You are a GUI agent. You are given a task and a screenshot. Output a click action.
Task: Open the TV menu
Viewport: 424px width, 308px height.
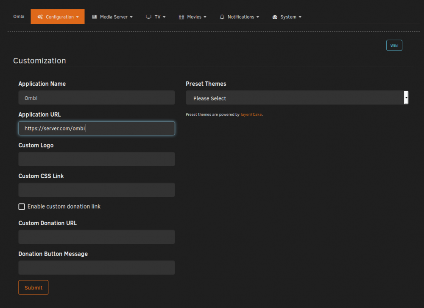tap(156, 17)
